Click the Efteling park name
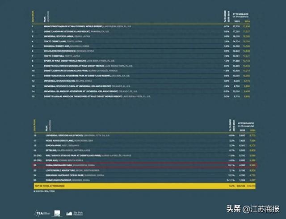This screenshot has height=219, width=286. point(51,150)
